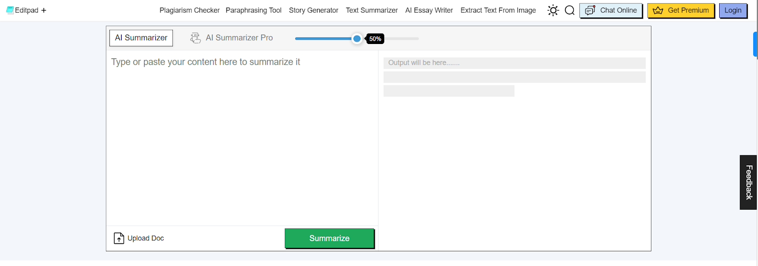The image size is (758, 266).
Task: Click the AI Summarizer Pro icon
Action: click(x=195, y=38)
